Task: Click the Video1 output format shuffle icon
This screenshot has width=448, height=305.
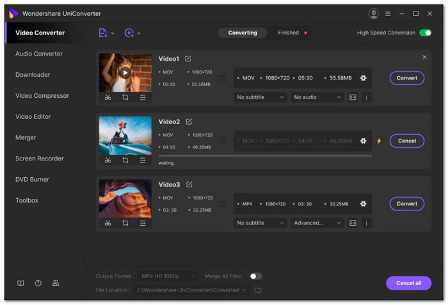Action: [221, 77]
